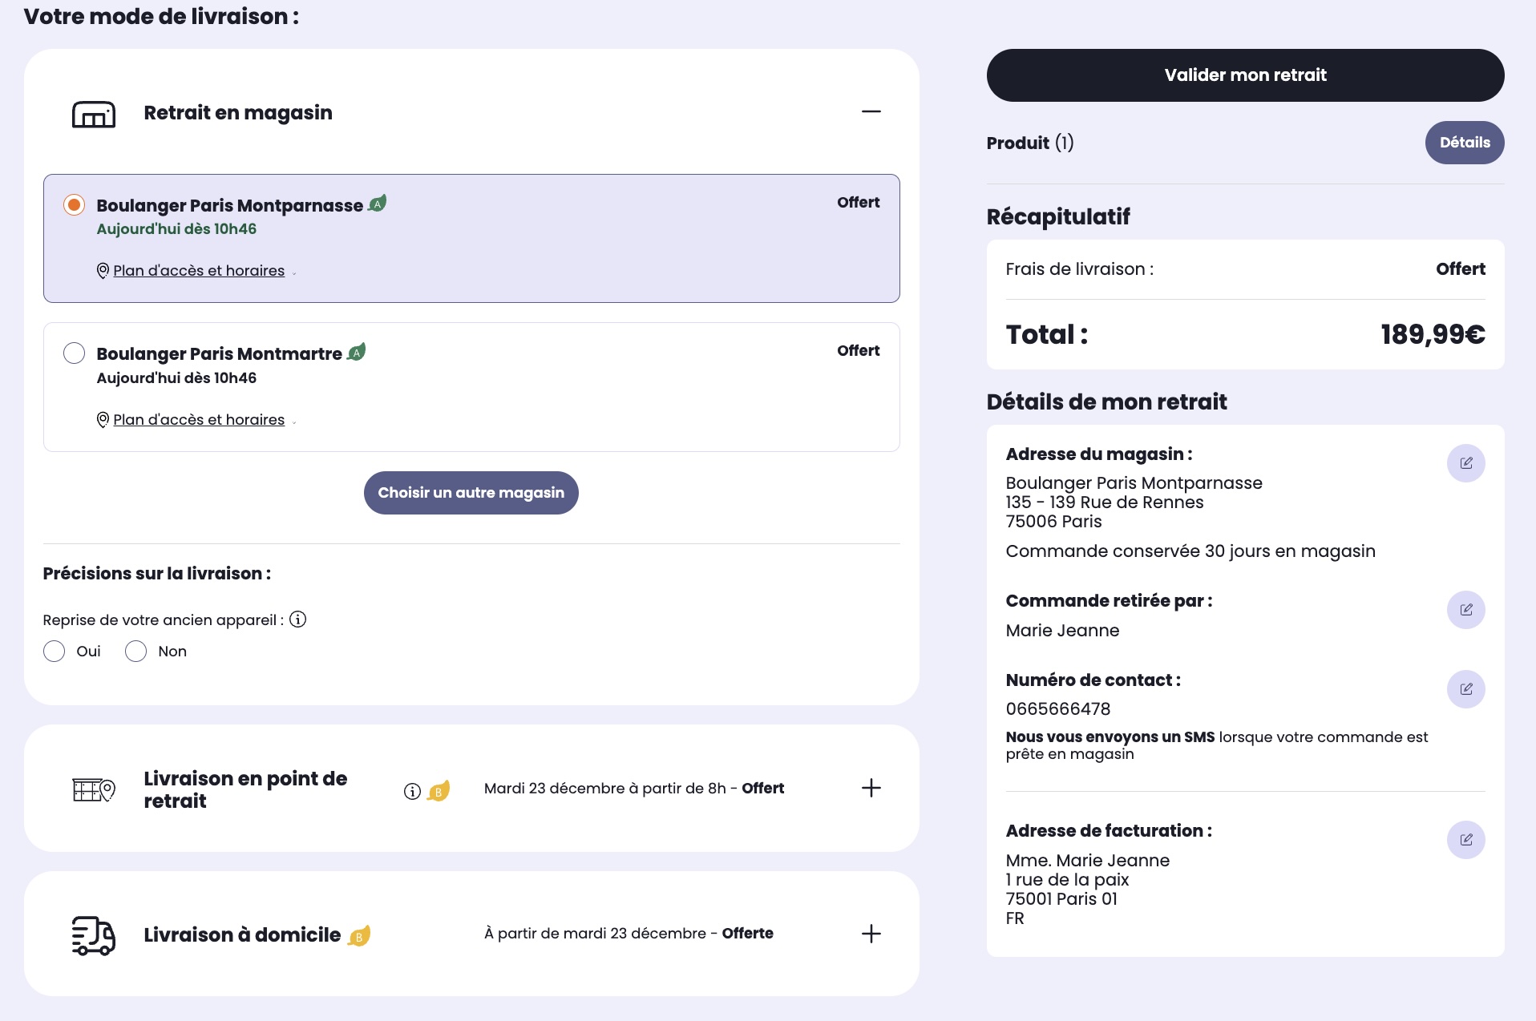The width and height of the screenshot is (1536, 1021).
Task: Select Boulanger Paris Montmartre store radio
Action: click(74, 353)
